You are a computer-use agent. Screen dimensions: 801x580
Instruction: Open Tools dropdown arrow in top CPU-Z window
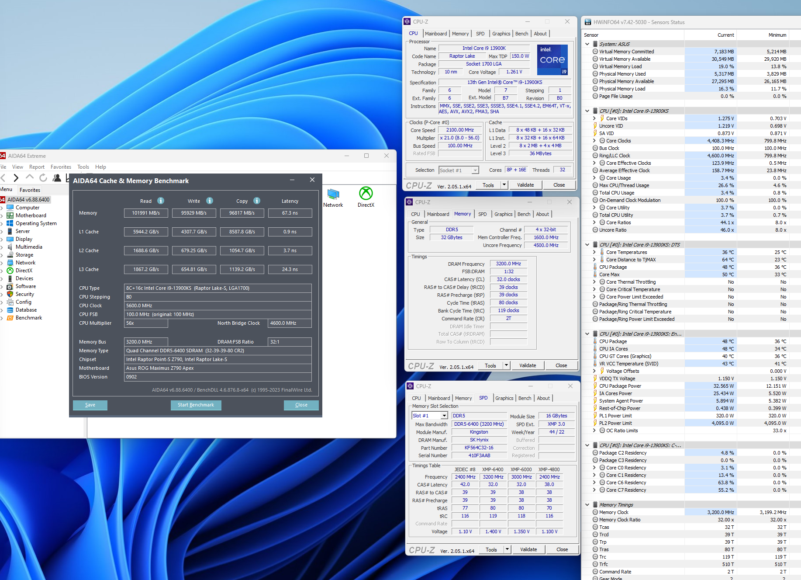[504, 185]
